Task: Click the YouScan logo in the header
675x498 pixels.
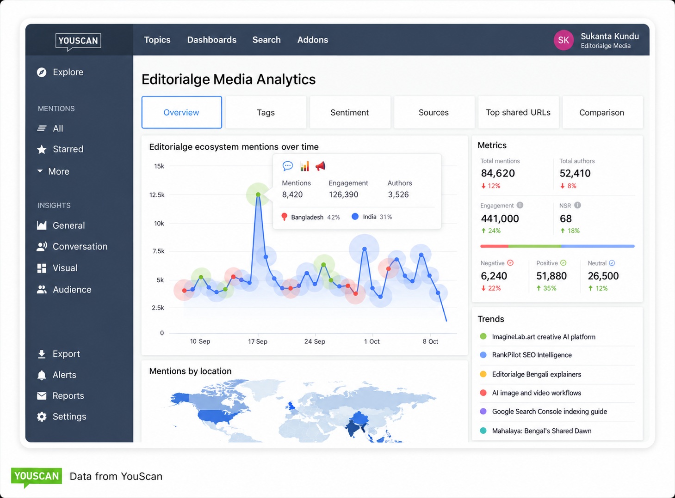Action: (x=78, y=41)
